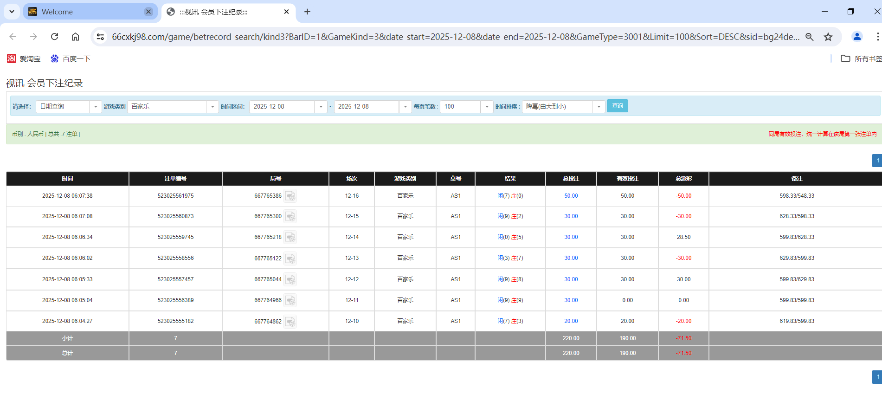882x420 pixels.
Task: Open the 百度一下 bookmark
Action: click(71, 58)
